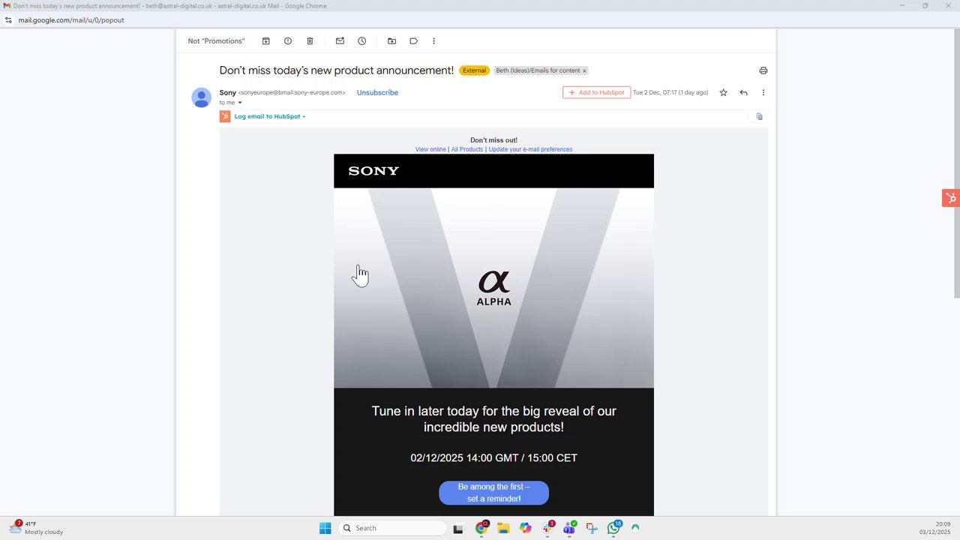
Task: Click the Beth (Ideas)/Emails for content label
Action: click(x=538, y=70)
